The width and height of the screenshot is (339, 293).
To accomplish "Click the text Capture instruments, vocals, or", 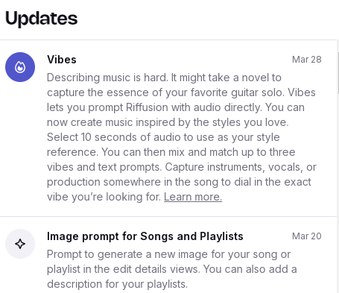I will 241,167.
